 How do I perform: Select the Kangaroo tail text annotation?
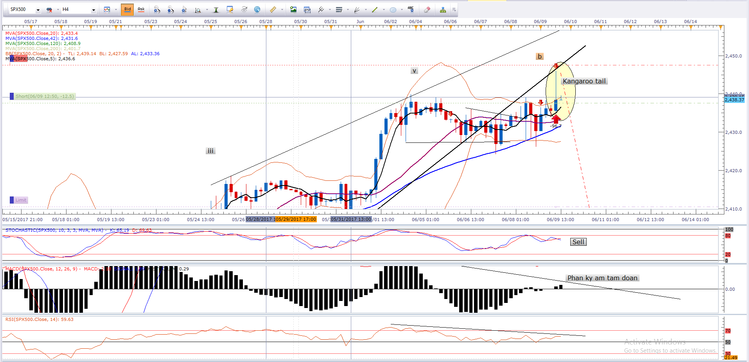click(x=584, y=81)
